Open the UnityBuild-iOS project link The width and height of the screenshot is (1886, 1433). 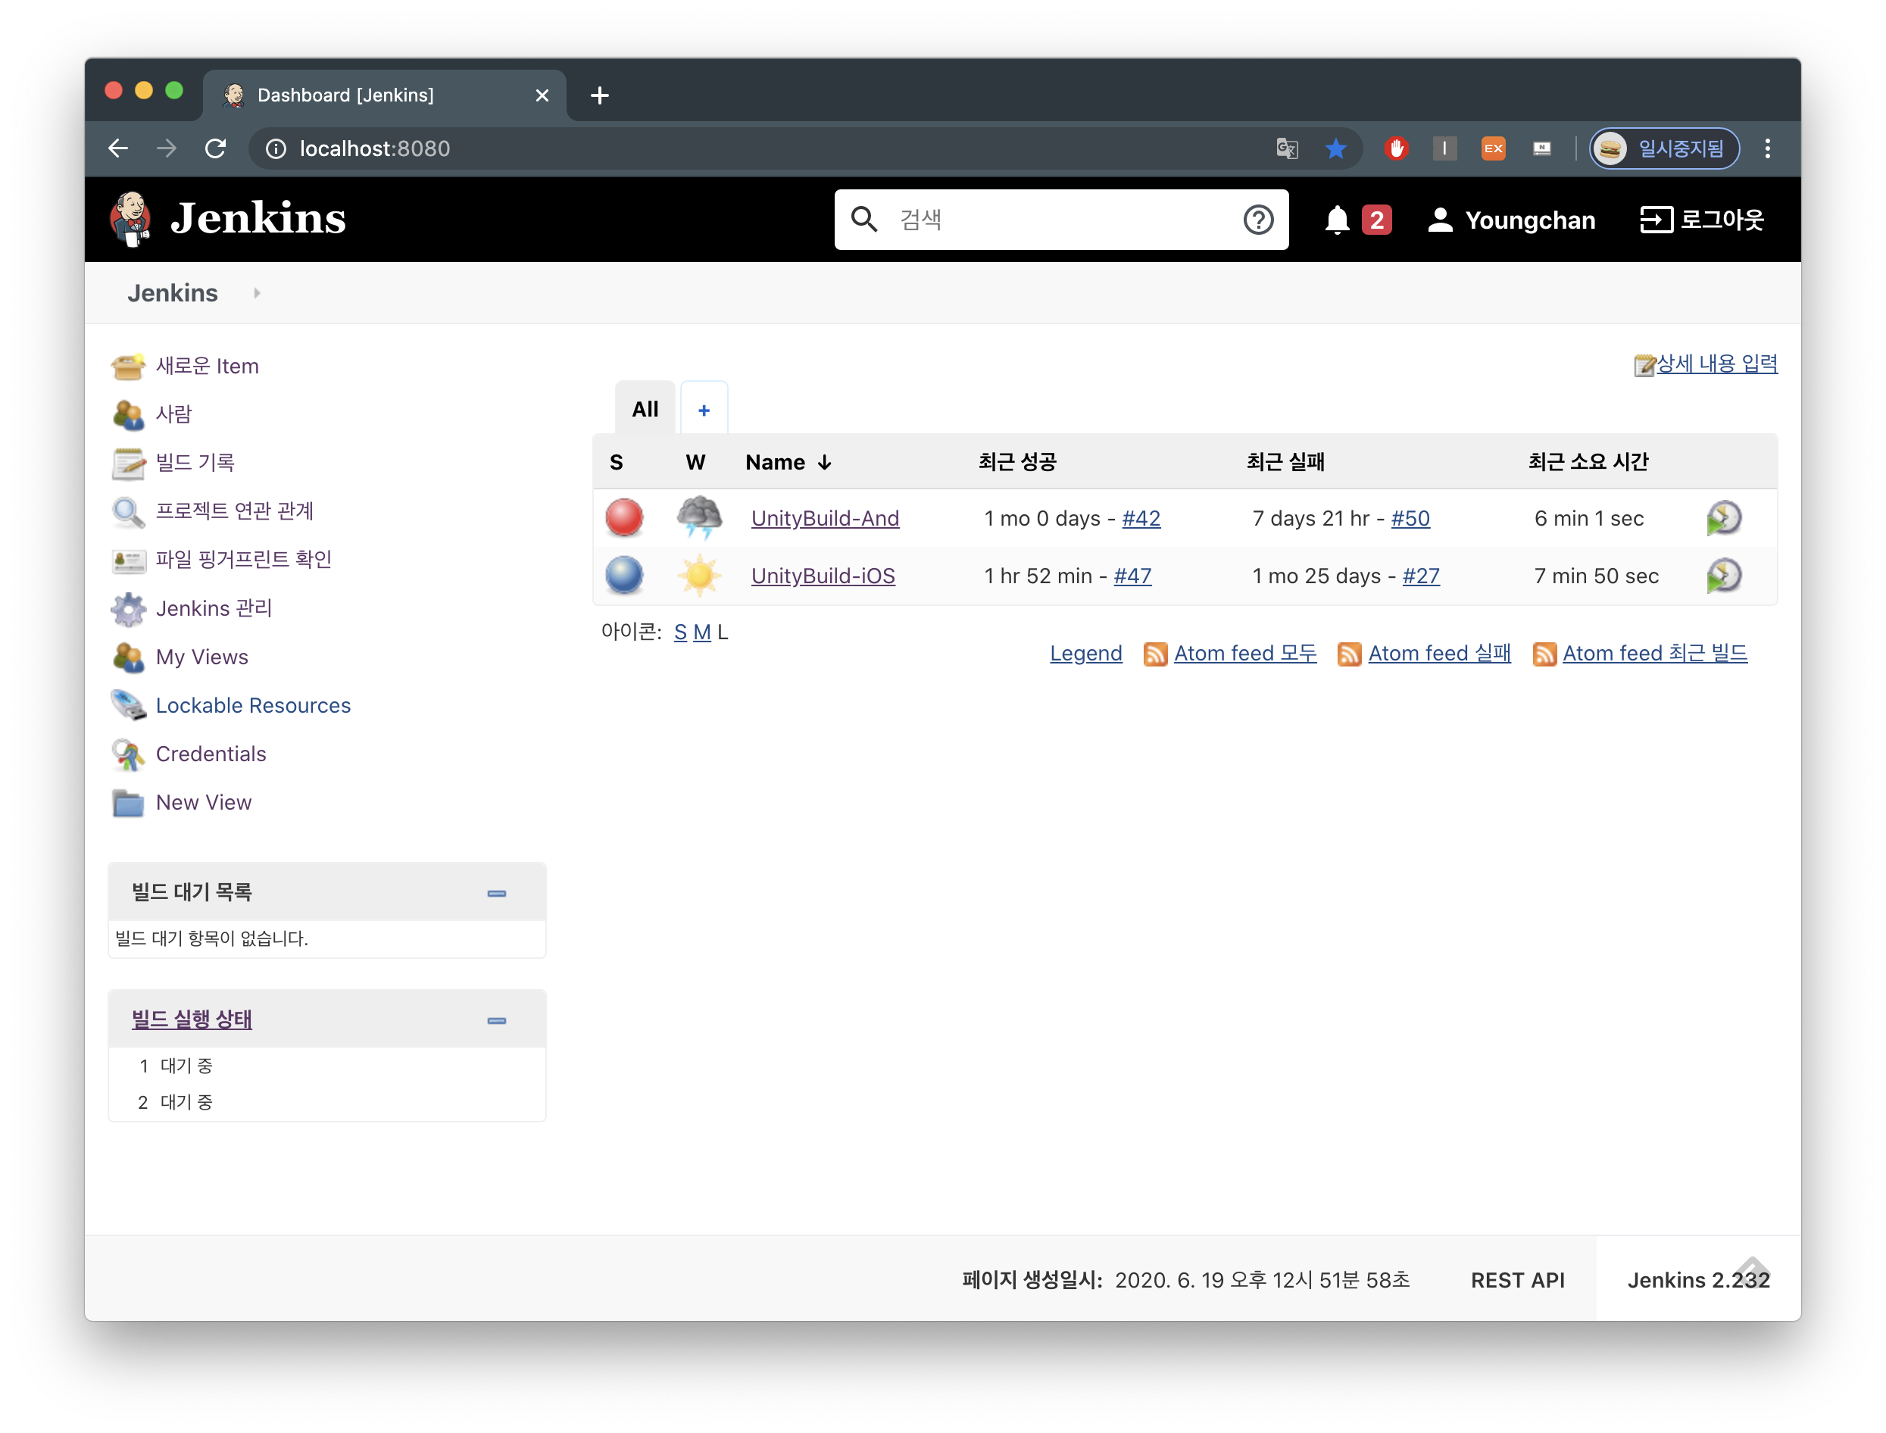(823, 576)
